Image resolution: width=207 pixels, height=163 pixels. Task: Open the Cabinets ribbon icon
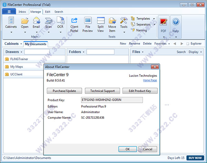click(11, 21)
